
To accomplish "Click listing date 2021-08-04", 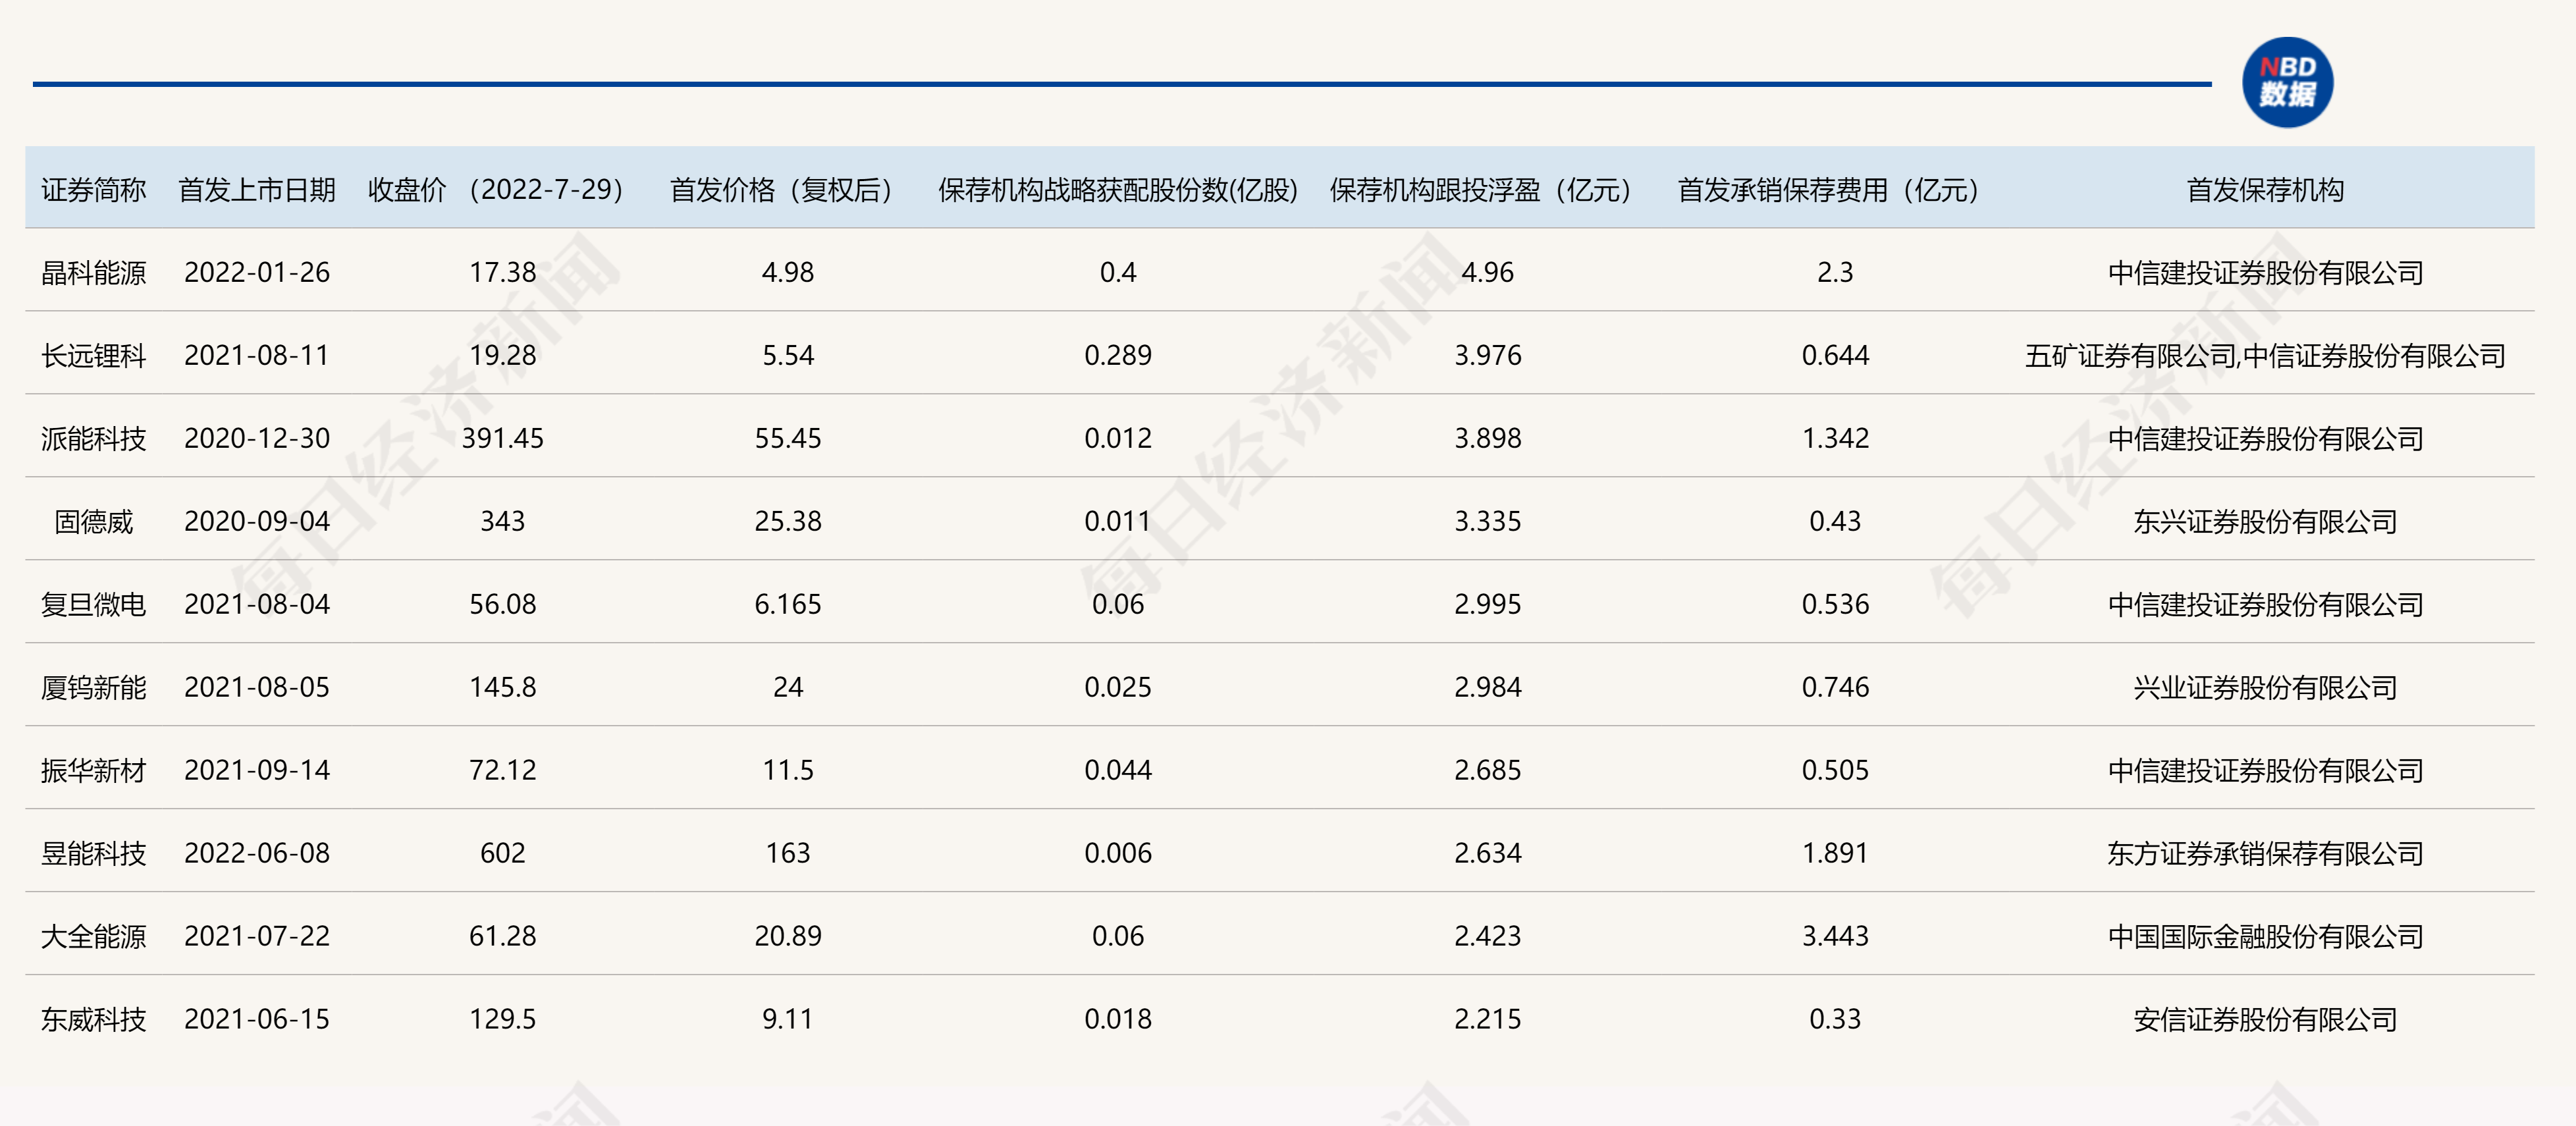I will pyautogui.click(x=257, y=605).
